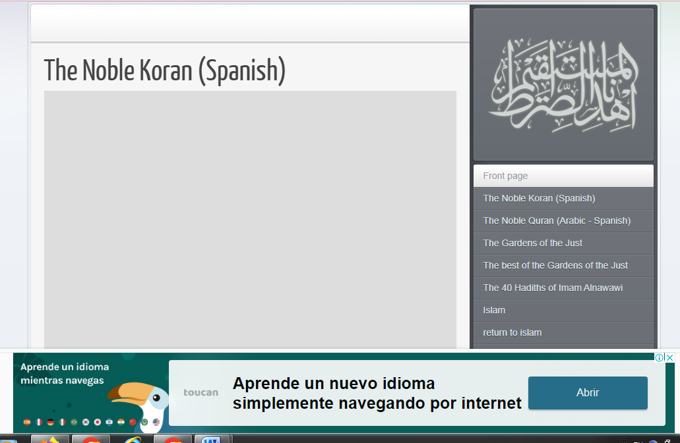Click the return to islam link
Image resolution: width=680 pixels, height=443 pixels.
click(512, 332)
